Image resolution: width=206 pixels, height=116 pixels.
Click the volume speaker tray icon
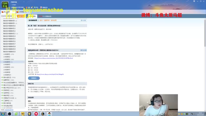[x=189, y=114]
